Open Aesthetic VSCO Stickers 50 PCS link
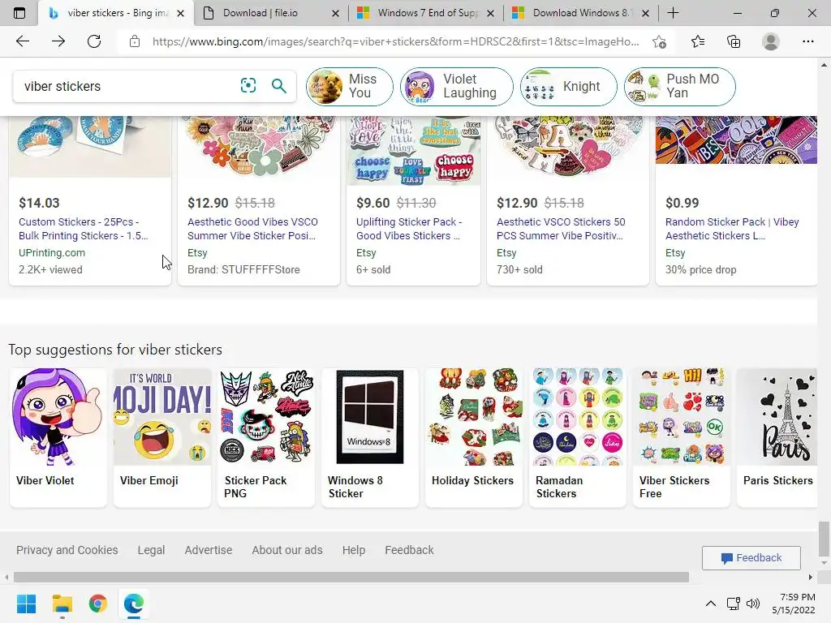Image resolution: width=831 pixels, height=623 pixels. pos(561,229)
